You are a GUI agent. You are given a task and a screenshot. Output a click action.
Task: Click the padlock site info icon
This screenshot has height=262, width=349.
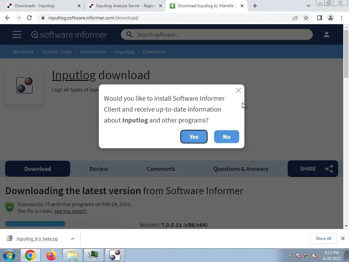[x=43, y=18]
